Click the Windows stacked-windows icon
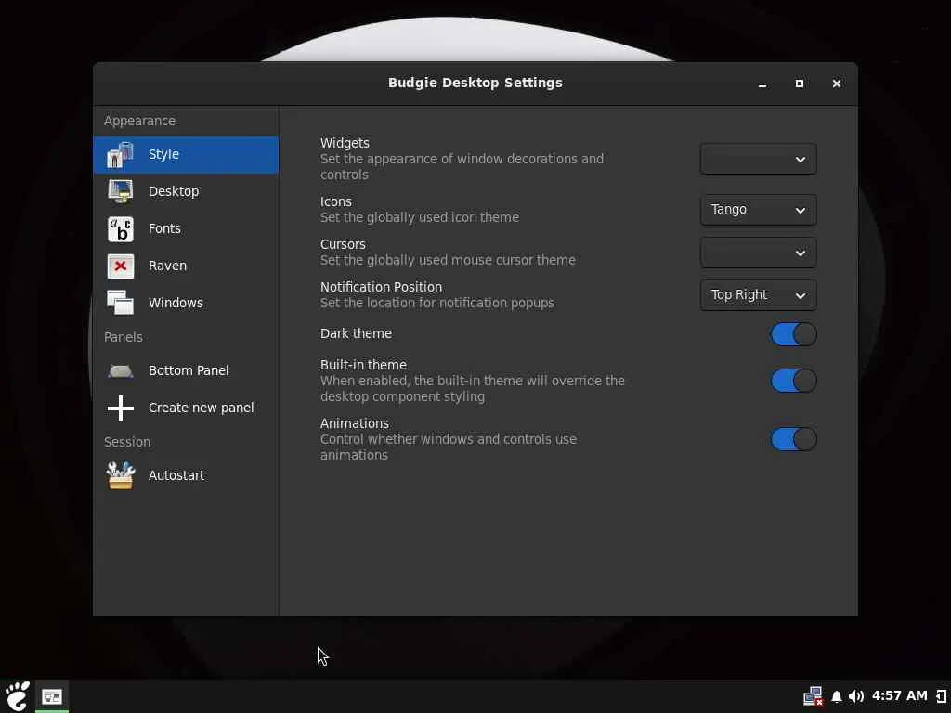Screen dimensions: 951x713 coord(120,303)
